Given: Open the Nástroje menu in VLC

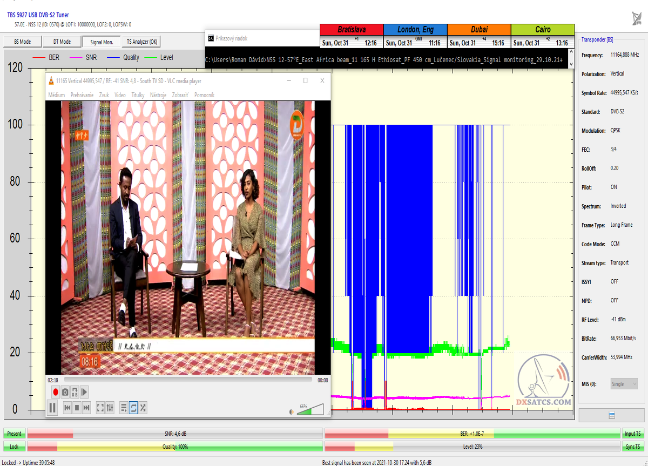Looking at the screenshot, I should coord(158,95).
